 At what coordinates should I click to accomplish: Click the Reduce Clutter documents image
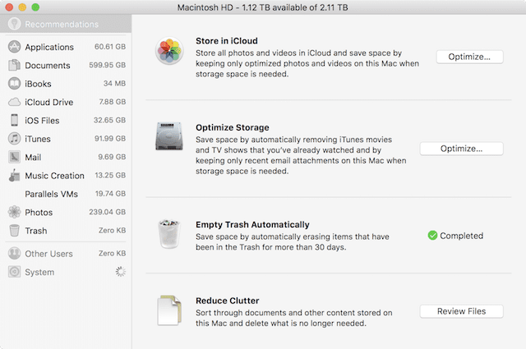click(169, 311)
